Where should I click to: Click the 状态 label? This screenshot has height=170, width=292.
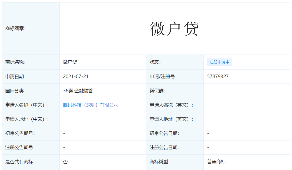(155, 62)
